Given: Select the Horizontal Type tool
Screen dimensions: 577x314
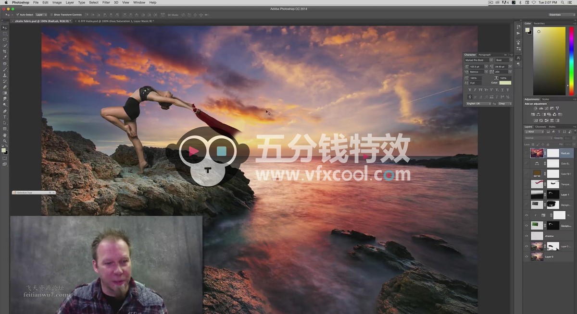Looking at the screenshot, I should click(x=5, y=117).
